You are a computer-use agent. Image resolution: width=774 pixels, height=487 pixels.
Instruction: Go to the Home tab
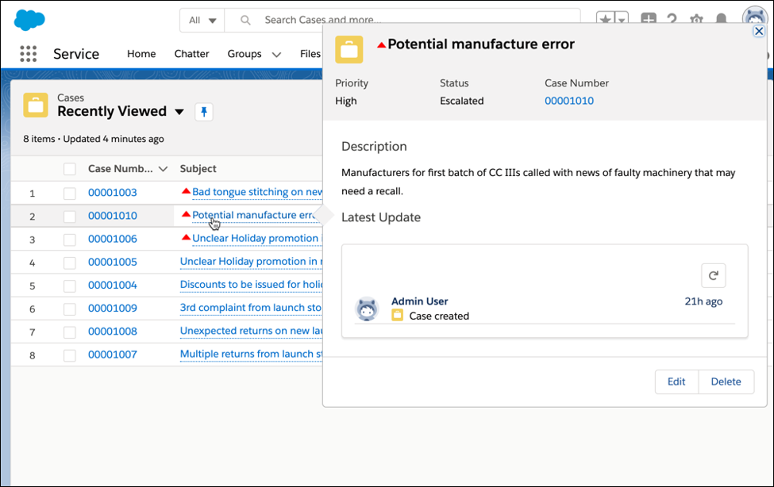[141, 54]
